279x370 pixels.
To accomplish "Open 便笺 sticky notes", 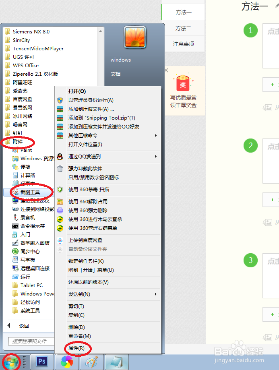I will click(25, 167).
